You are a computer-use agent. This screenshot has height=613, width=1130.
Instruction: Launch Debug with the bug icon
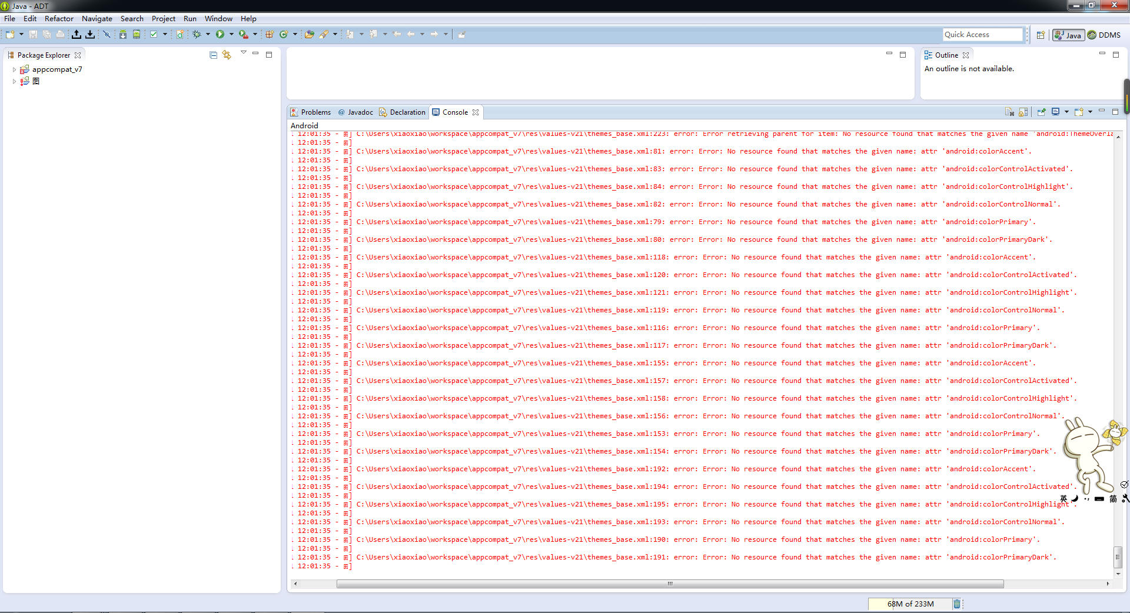pos(197,35)
